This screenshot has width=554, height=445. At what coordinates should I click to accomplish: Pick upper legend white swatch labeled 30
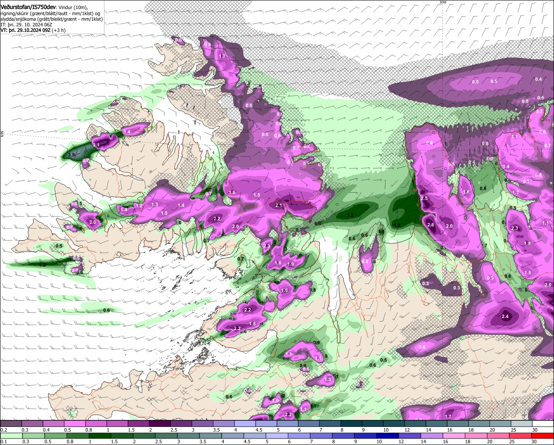point(543,423)
